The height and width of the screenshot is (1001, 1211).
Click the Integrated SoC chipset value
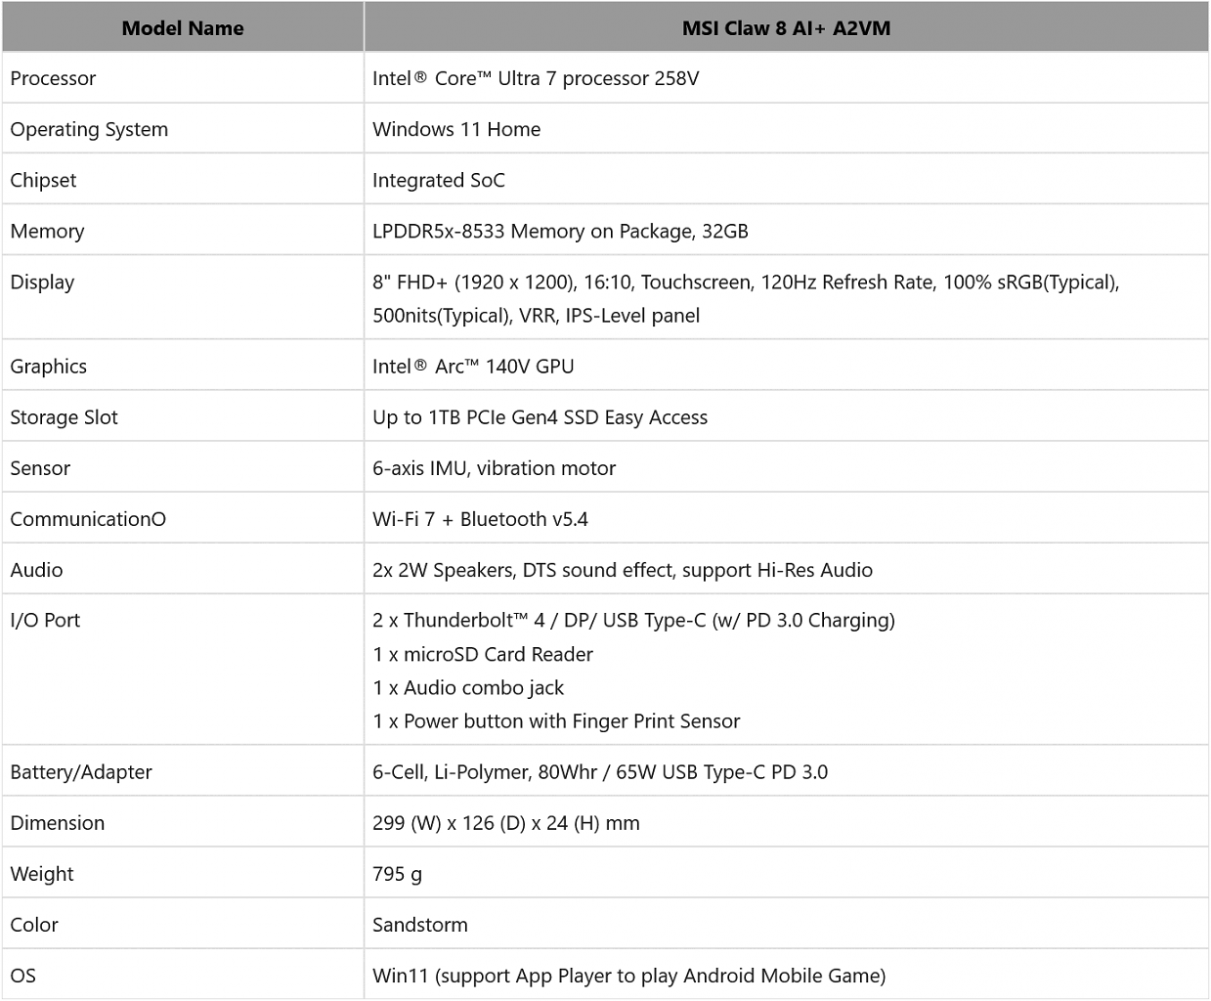point(439,180)
